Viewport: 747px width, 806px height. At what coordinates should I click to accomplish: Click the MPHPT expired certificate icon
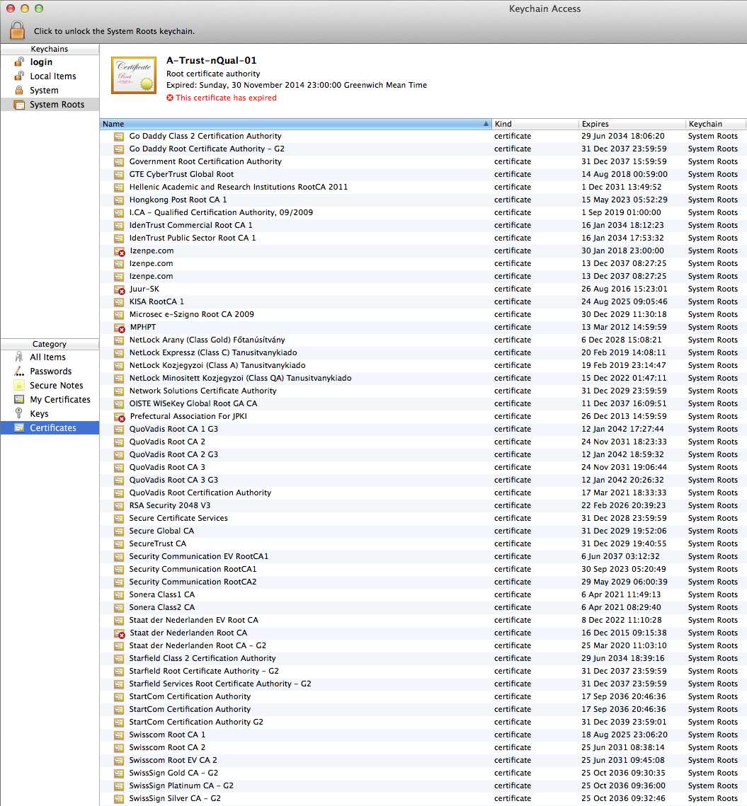click(x=120, y=328)
